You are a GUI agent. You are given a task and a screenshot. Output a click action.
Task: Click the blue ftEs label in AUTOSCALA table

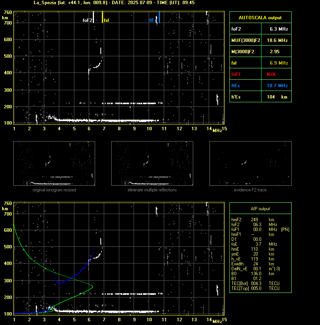(x=235, y=86)
